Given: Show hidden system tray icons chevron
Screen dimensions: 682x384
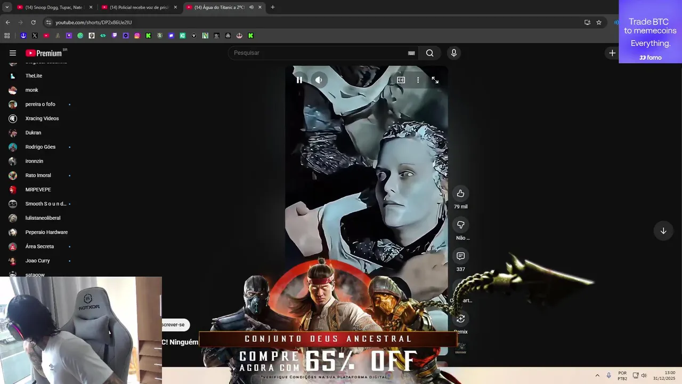Looking at the screenshot, I should coord(597,375).
